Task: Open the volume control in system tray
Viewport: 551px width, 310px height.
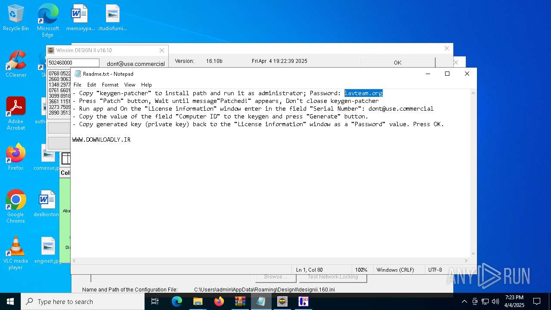Action: click(x=495, y=301)
